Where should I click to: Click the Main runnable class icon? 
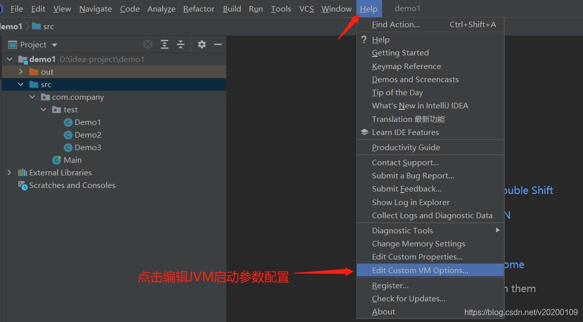(x=57, y=160)
